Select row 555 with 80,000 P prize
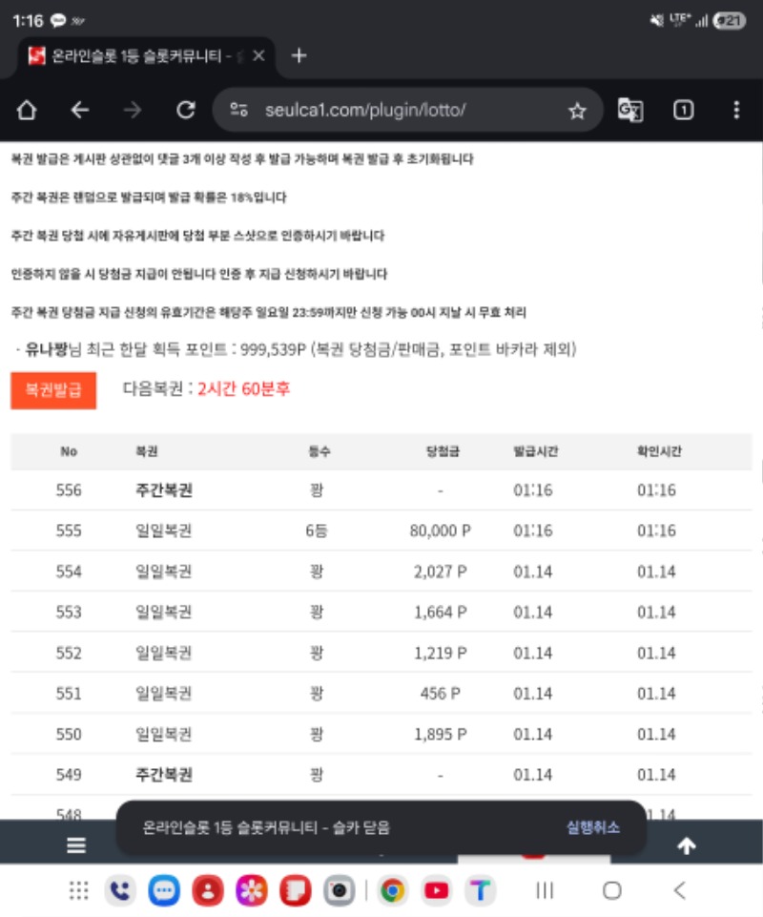Viewport: 763px width, 917px height. point(381,531)
